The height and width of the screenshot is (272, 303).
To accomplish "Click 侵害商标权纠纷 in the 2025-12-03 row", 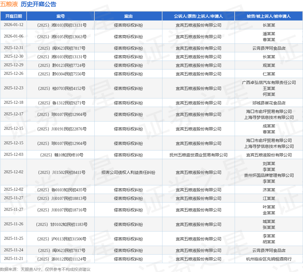I will click(x=128, y=155).
